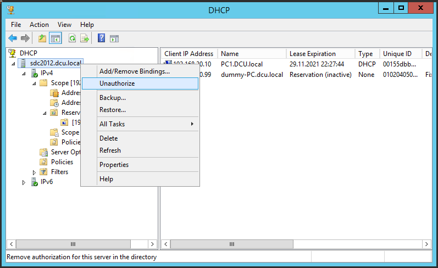This screenshot has width=438, height=268.
Task: Select the Server Options tree node
Action: tap(65, 152)
